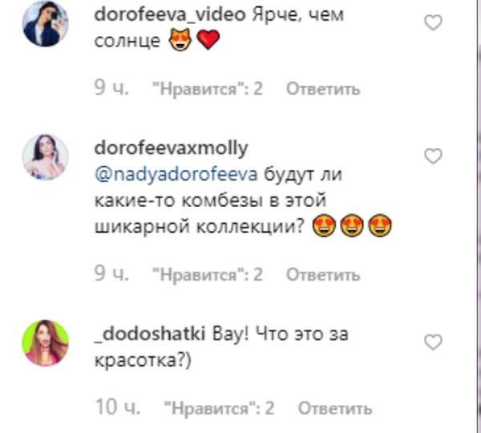
Task: Open dorofeevaxmolly profile picture
Action: (46, 157)
